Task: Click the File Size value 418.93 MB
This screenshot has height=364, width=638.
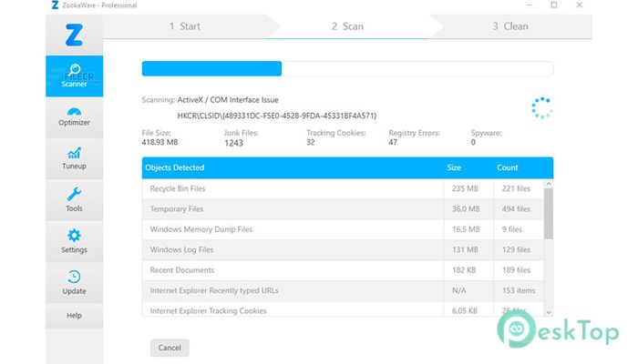Action: (159, 142)
